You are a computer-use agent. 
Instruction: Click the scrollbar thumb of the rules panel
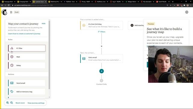[49, 55]
